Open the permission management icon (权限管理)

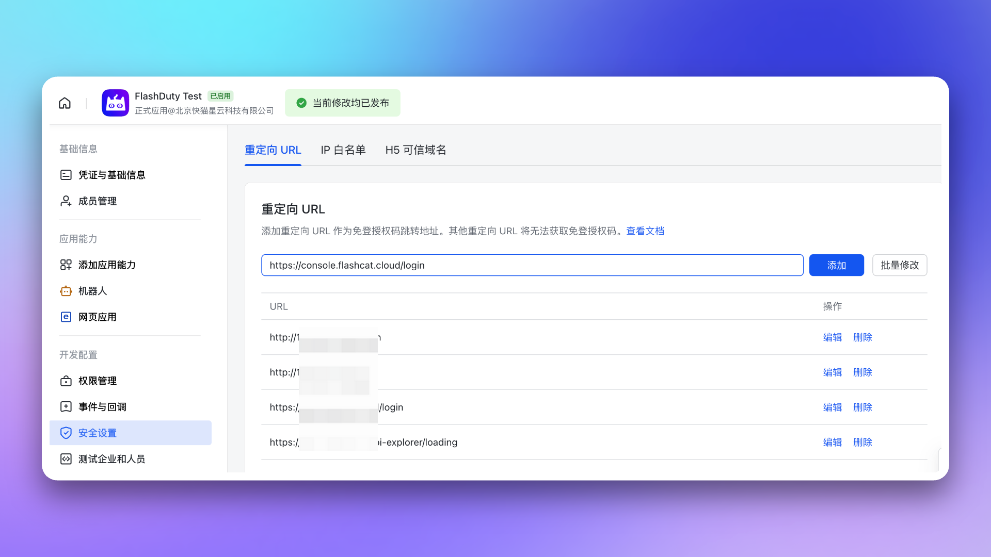coord(66,381)
